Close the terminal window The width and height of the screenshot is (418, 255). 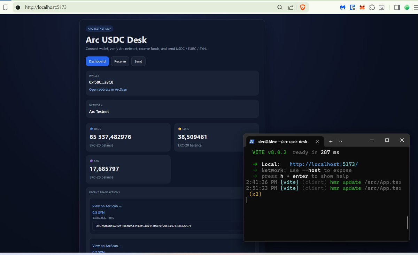pos(402,140)
